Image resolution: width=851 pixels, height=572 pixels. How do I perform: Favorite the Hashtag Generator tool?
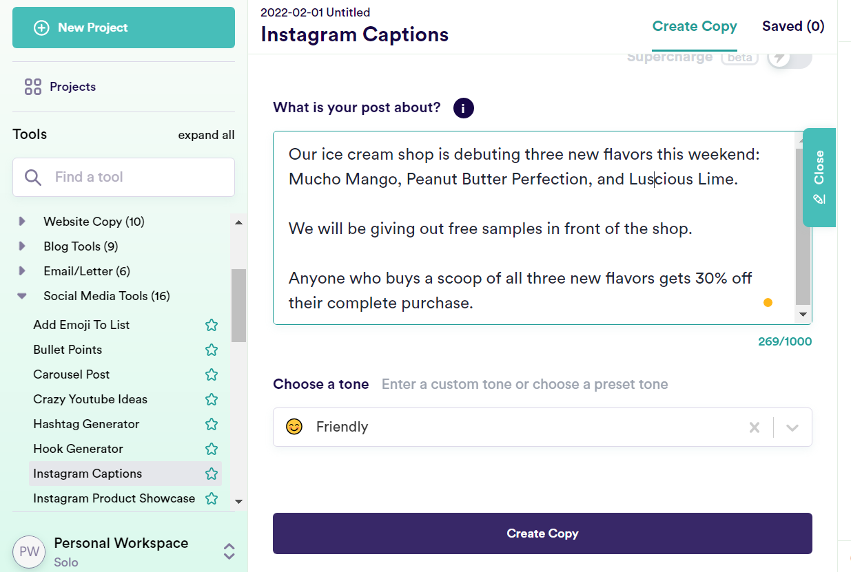click(212, 424)
